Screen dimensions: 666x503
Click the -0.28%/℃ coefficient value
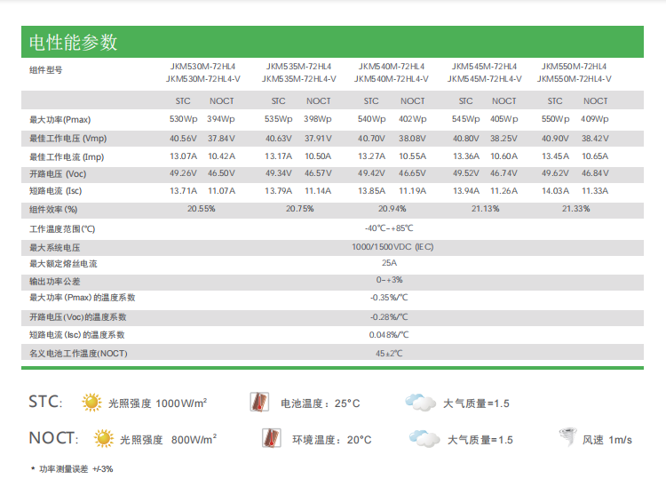click(389, 317)
